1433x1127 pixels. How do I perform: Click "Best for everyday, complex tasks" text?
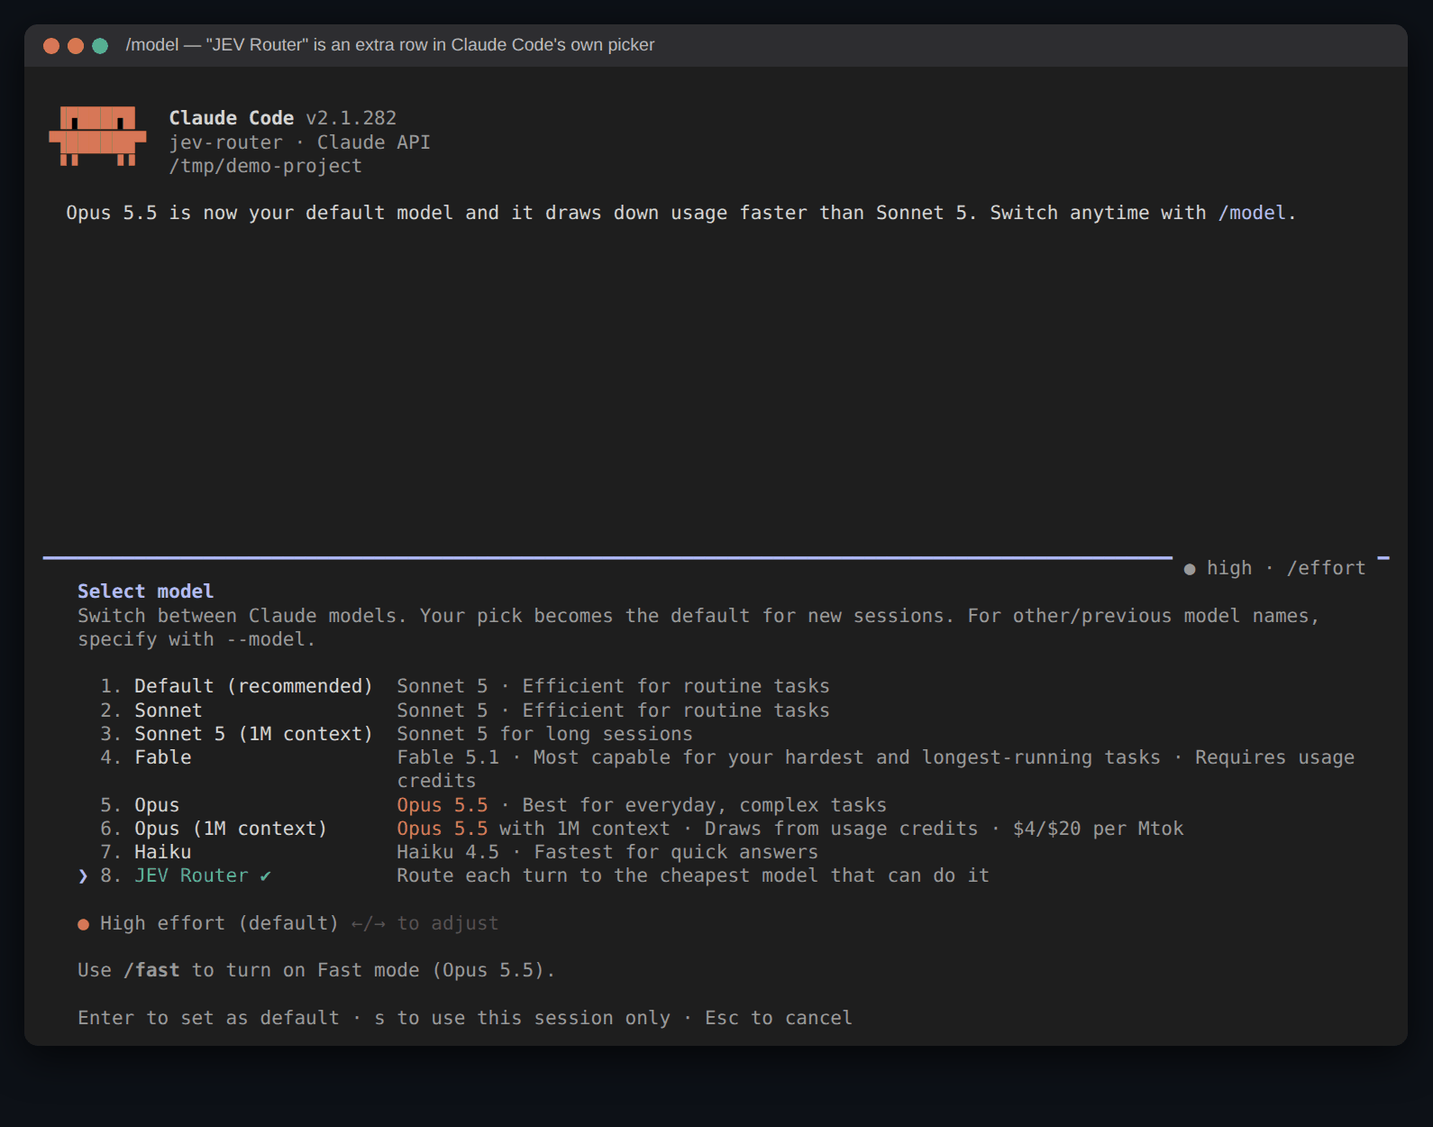[705, 805]
